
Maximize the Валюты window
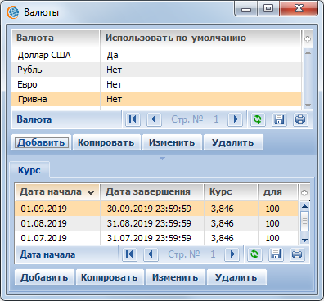268,9
